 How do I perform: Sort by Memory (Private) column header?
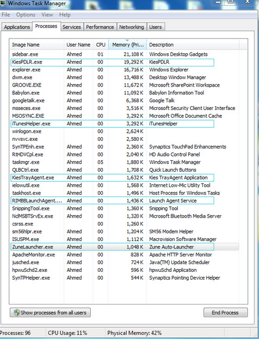(128, 45)
